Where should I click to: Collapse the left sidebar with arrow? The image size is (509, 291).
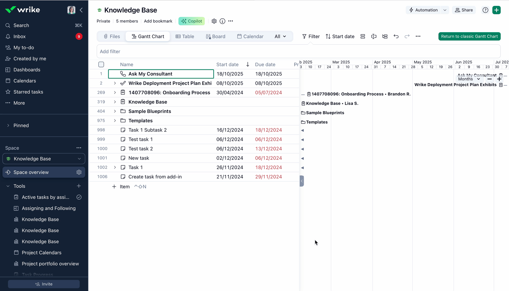(81, 10)
